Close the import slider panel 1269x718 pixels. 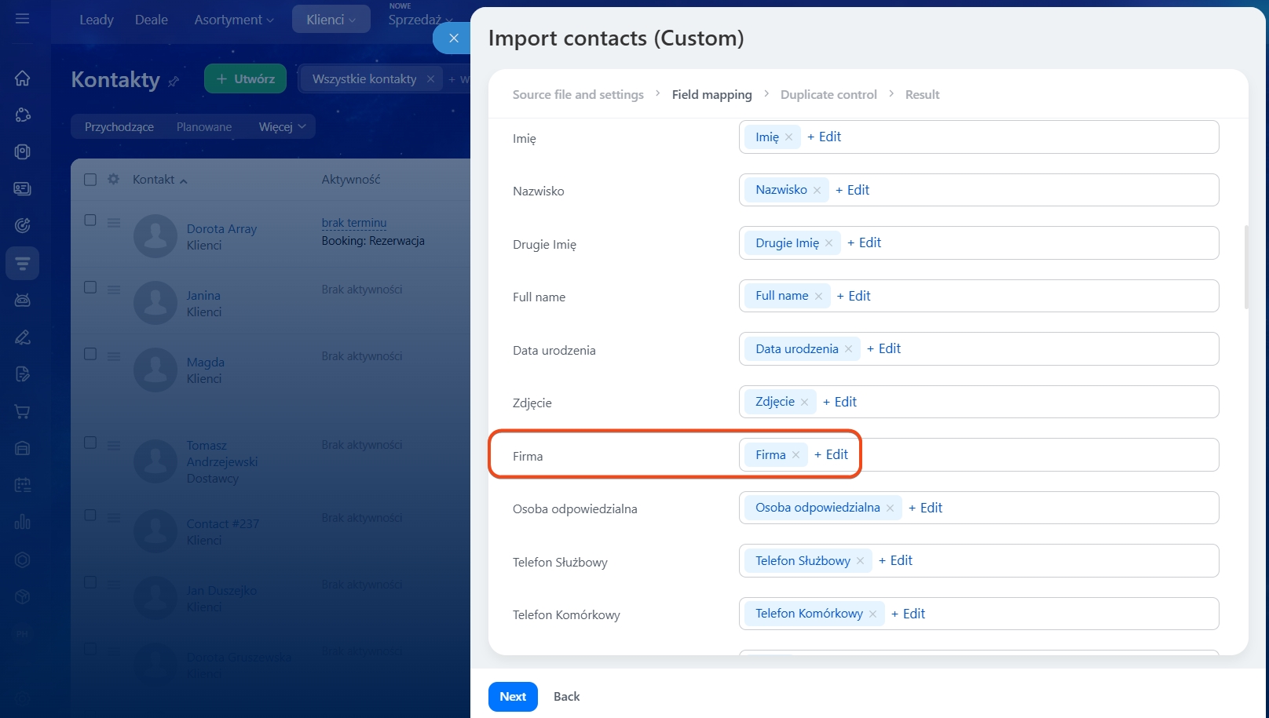453,38
